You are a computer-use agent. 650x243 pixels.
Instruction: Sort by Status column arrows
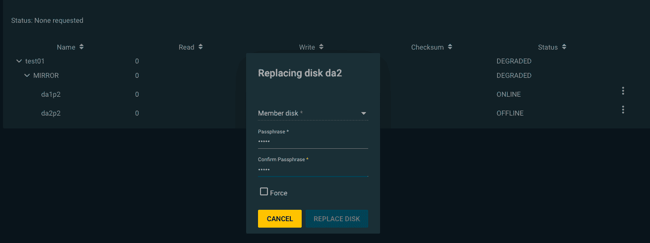pyautogui.click(x=564, y=47)
